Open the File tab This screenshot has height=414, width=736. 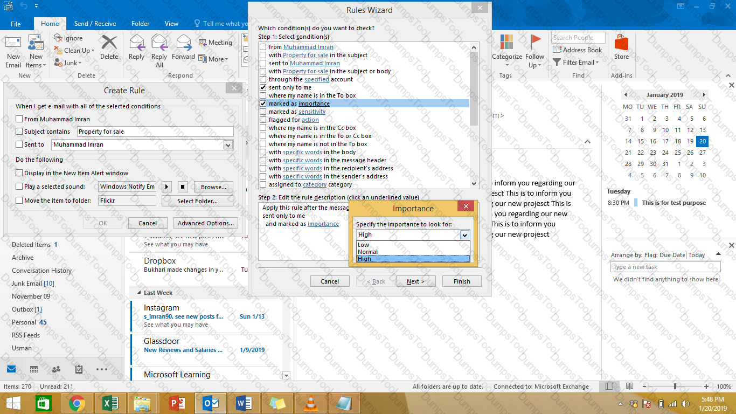point(16,24)
